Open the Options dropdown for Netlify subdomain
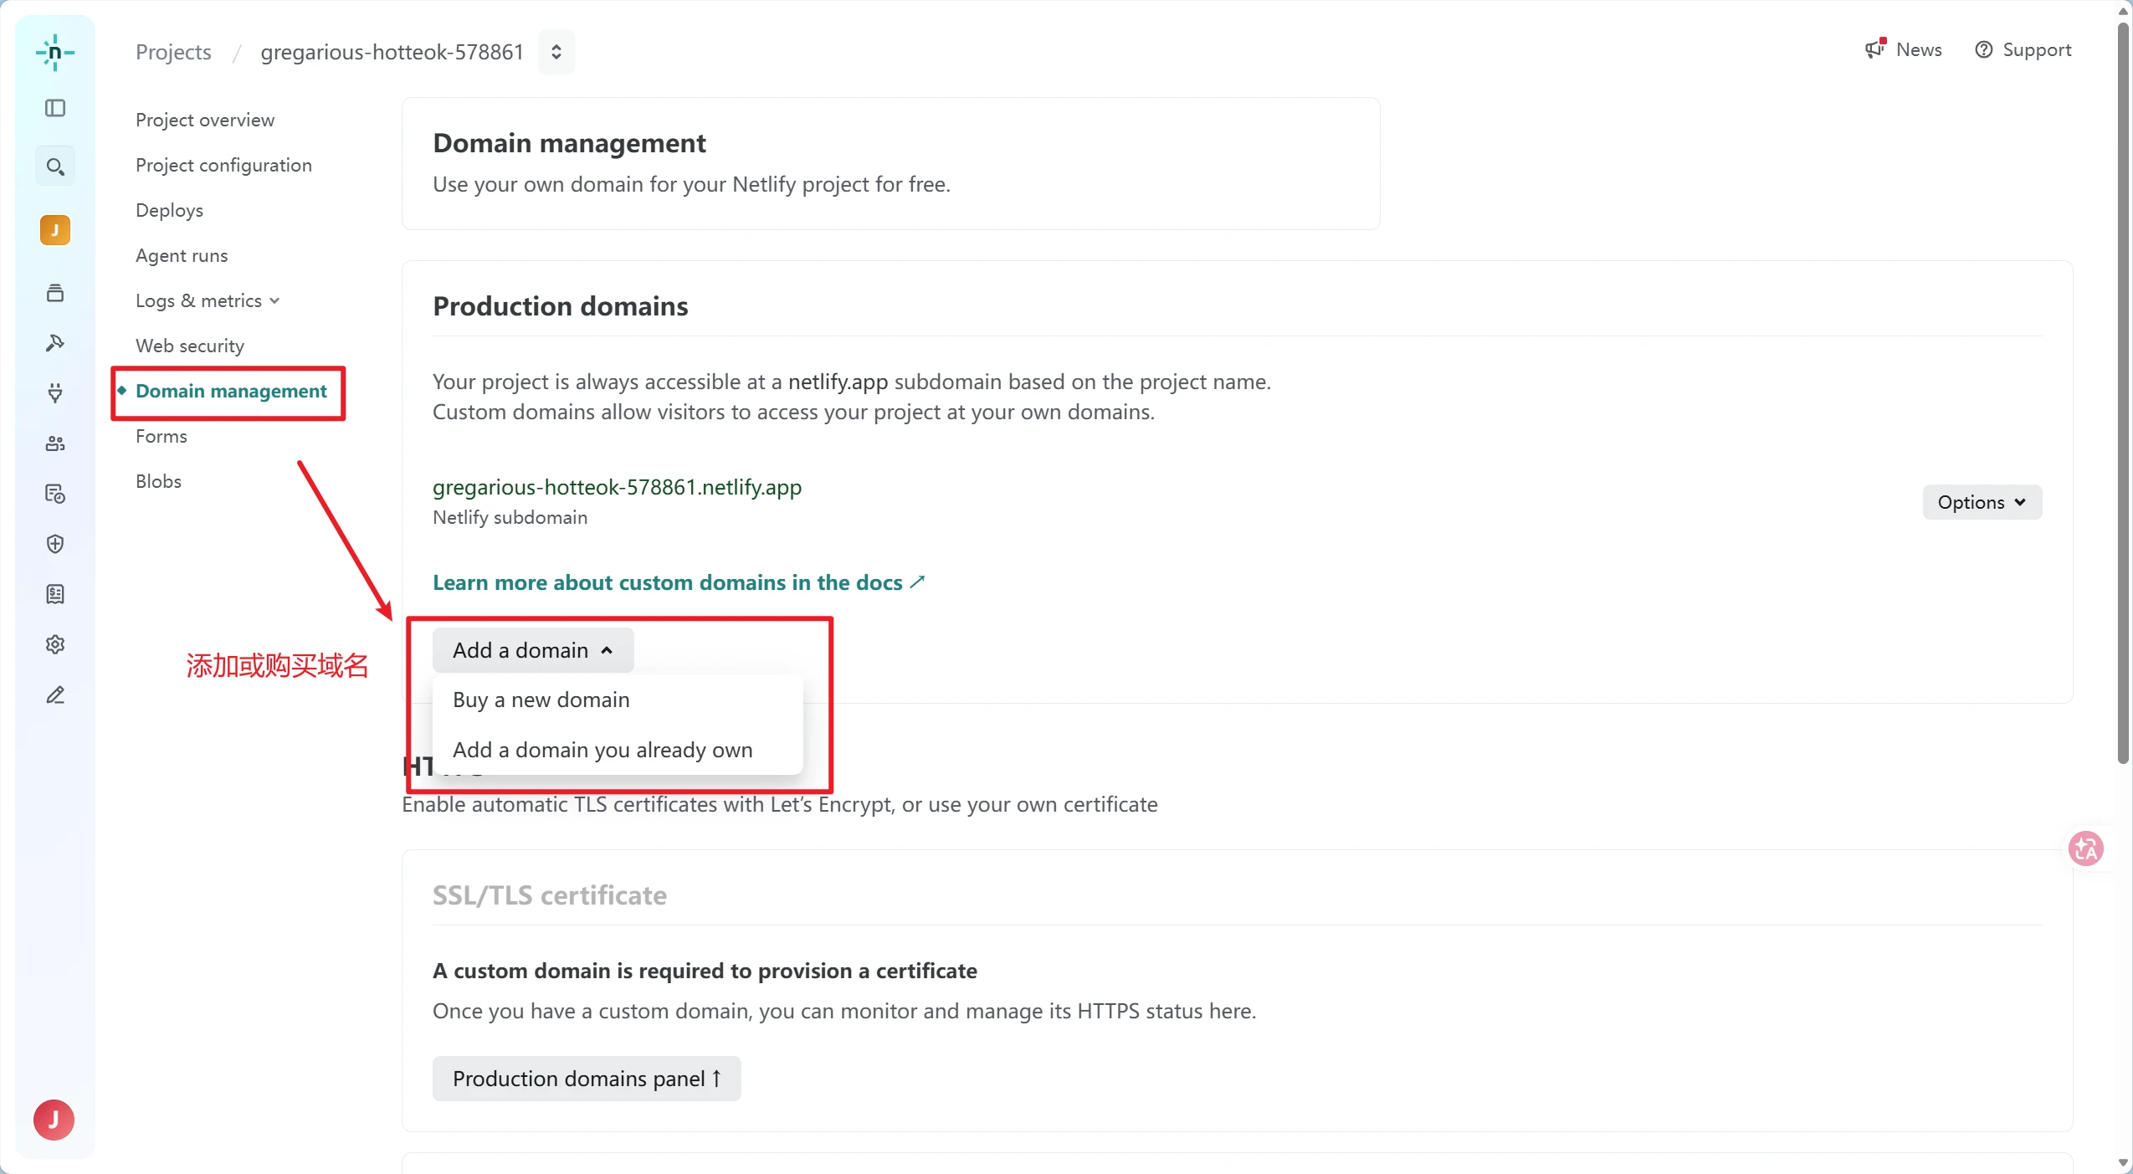The width and height of the screenshot is (2133, 1174). [x=1982, y=502]
